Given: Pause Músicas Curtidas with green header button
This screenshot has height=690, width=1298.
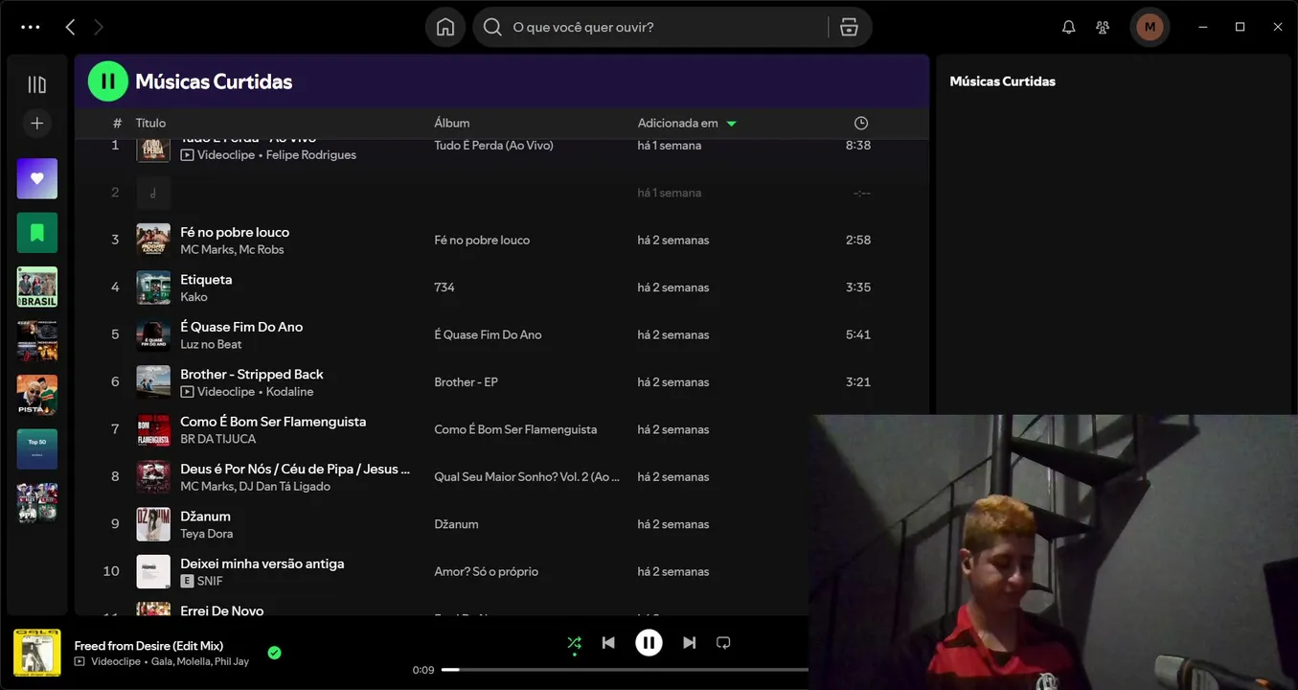Looking at the screenshot, I should point(108,81).
